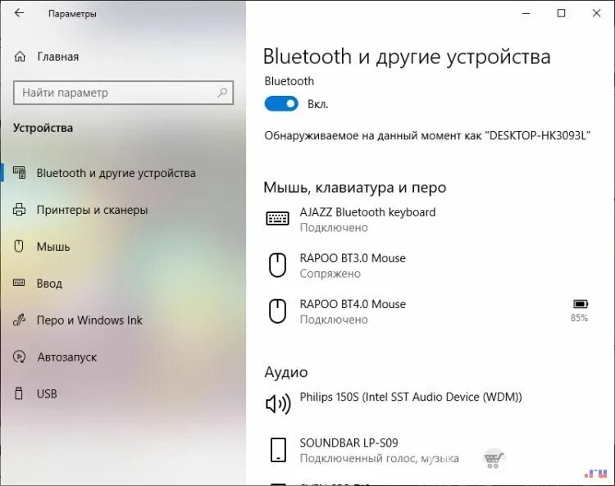The image size is (615, 486).
Task: Click the Bluetooth devices sidebar icon
Action: pyautogui.click(x=20, y=172)
